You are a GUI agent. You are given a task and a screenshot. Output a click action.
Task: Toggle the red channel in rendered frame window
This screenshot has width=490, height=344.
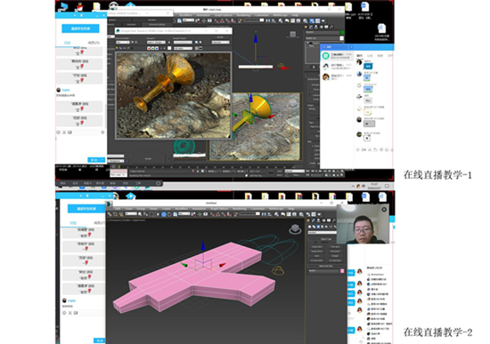(x=149, y=48)
